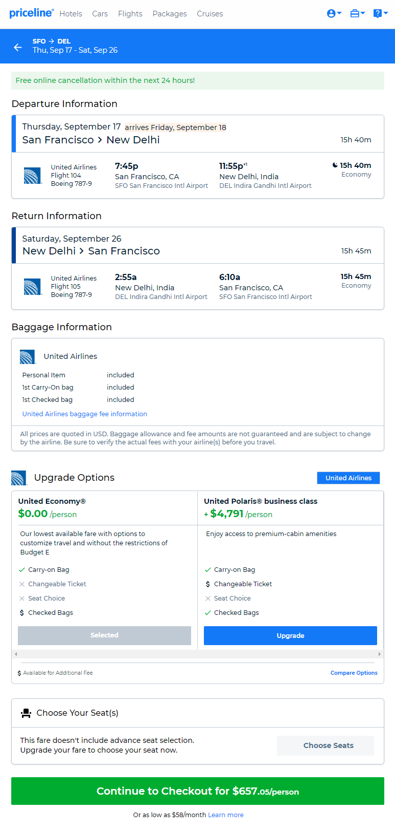This screenshot has width=395, height=832.
Task: Click the Selected button for United Economy
Action: click(104, 635)
